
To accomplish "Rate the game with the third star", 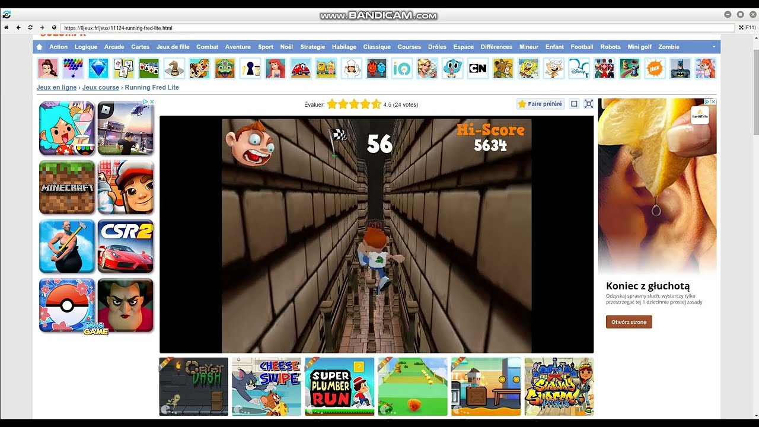I will tap(354, 104).
